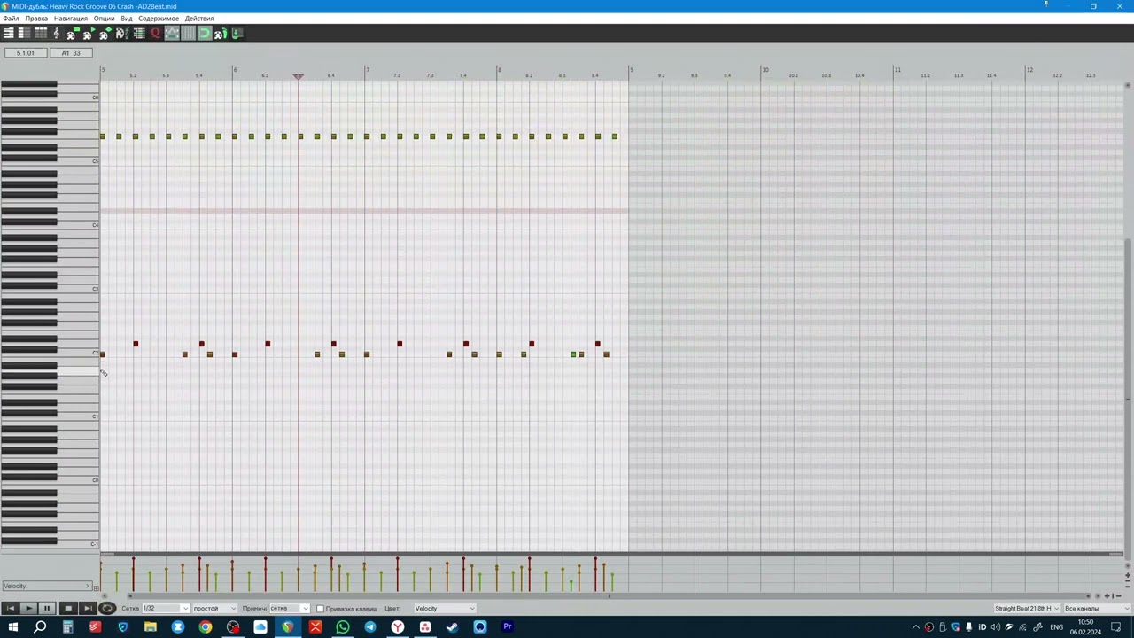Open the простой grid type dropdown

214,609
